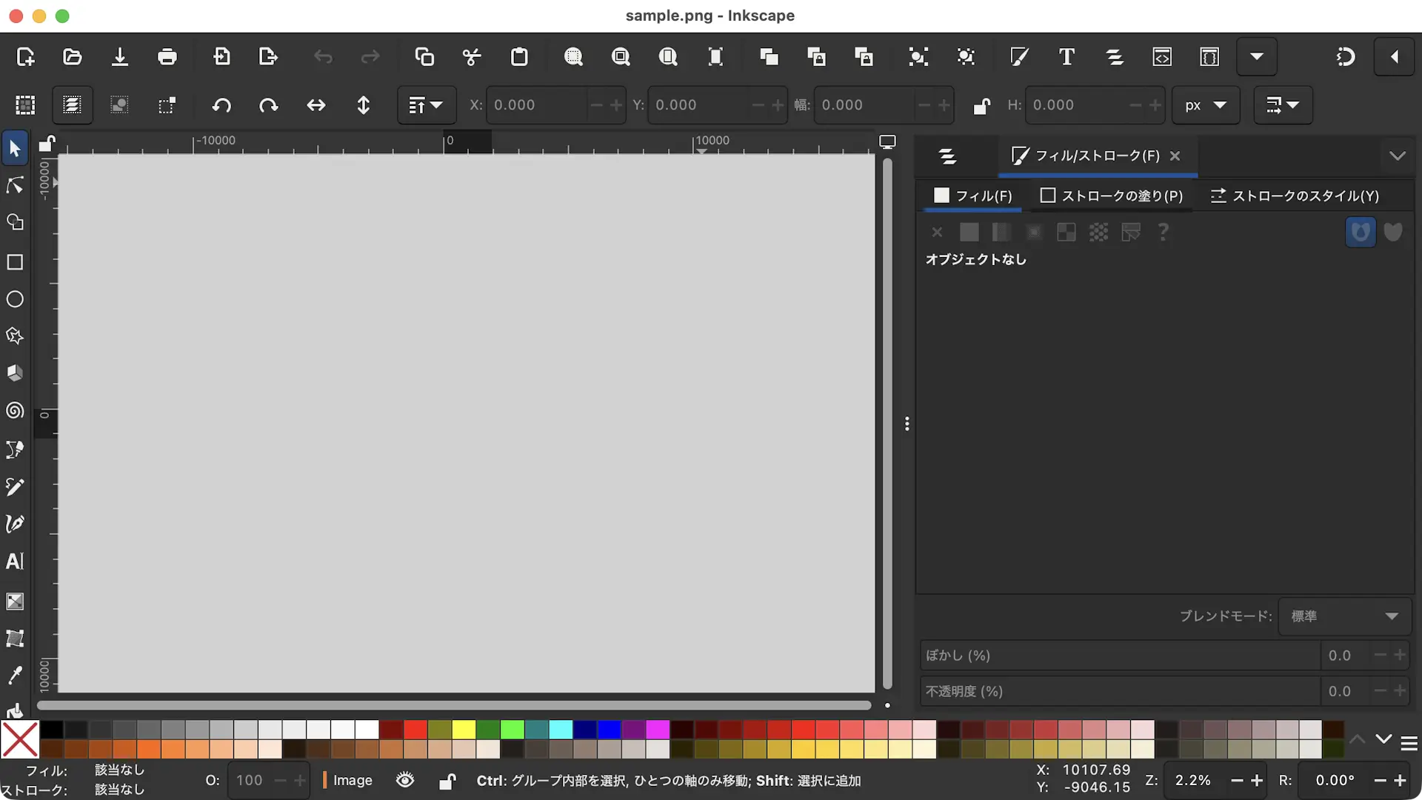Open the raise/lower ordering dropdown

[x=425, y=105]
